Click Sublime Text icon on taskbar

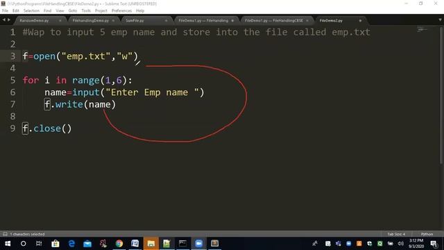[214, 244]
